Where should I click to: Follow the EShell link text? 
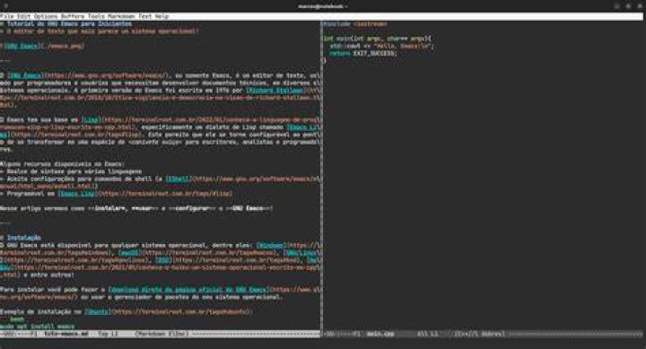(x=177, y=179)
